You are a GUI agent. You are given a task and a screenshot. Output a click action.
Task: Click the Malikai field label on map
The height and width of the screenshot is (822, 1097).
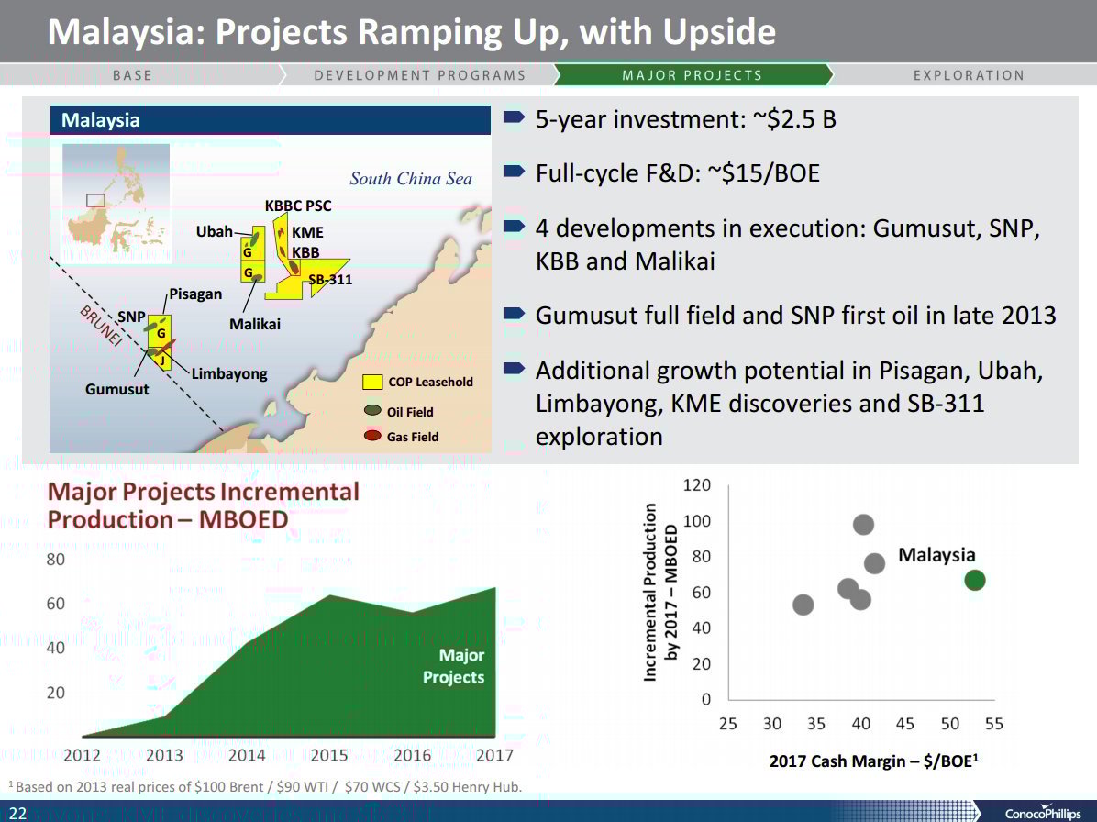[x=255, y=324]
